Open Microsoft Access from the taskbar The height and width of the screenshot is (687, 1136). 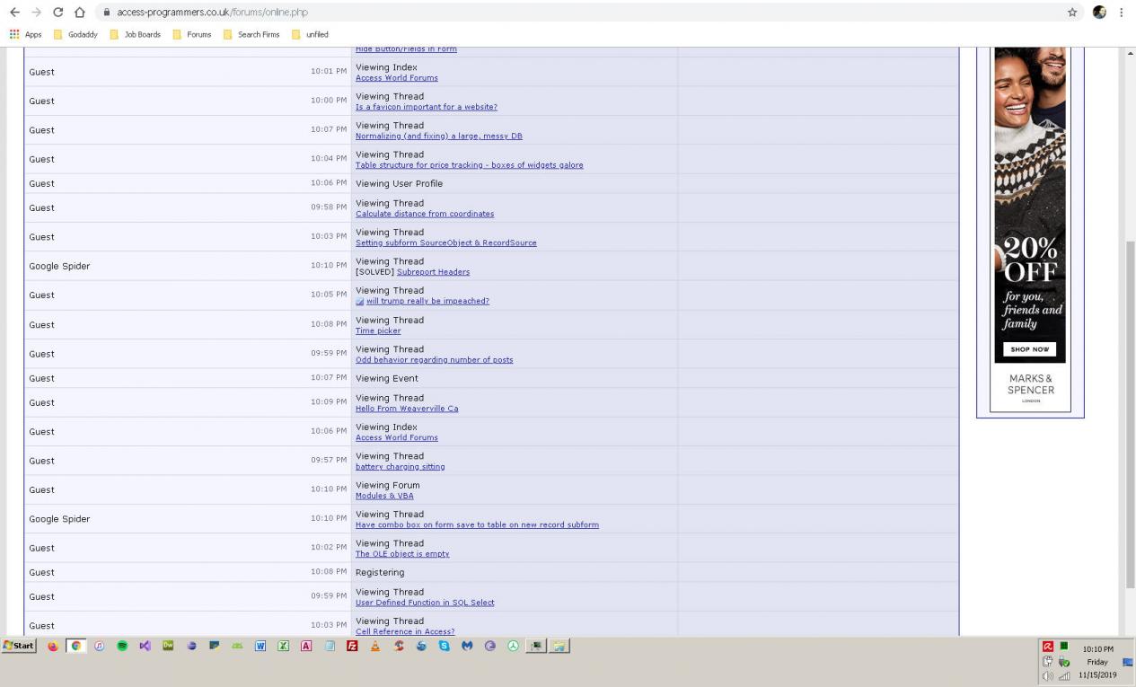pyautogui.click(x=306, y=646)
